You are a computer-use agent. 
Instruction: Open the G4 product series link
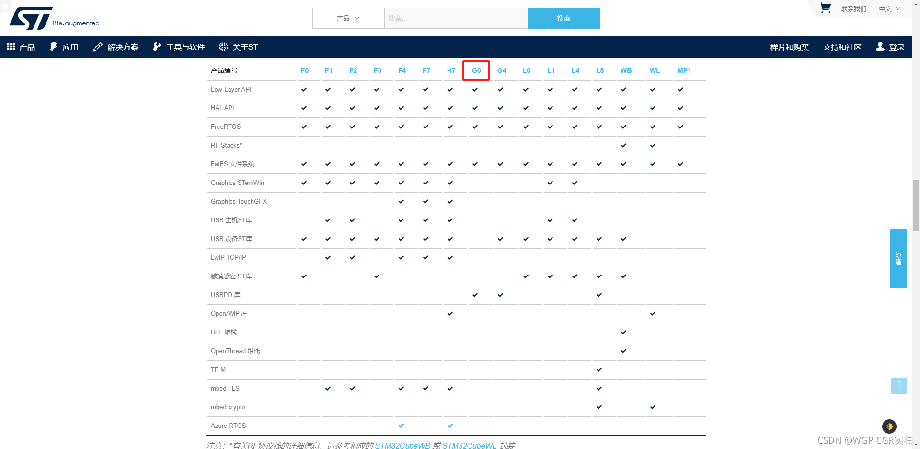tap(502, 70)
